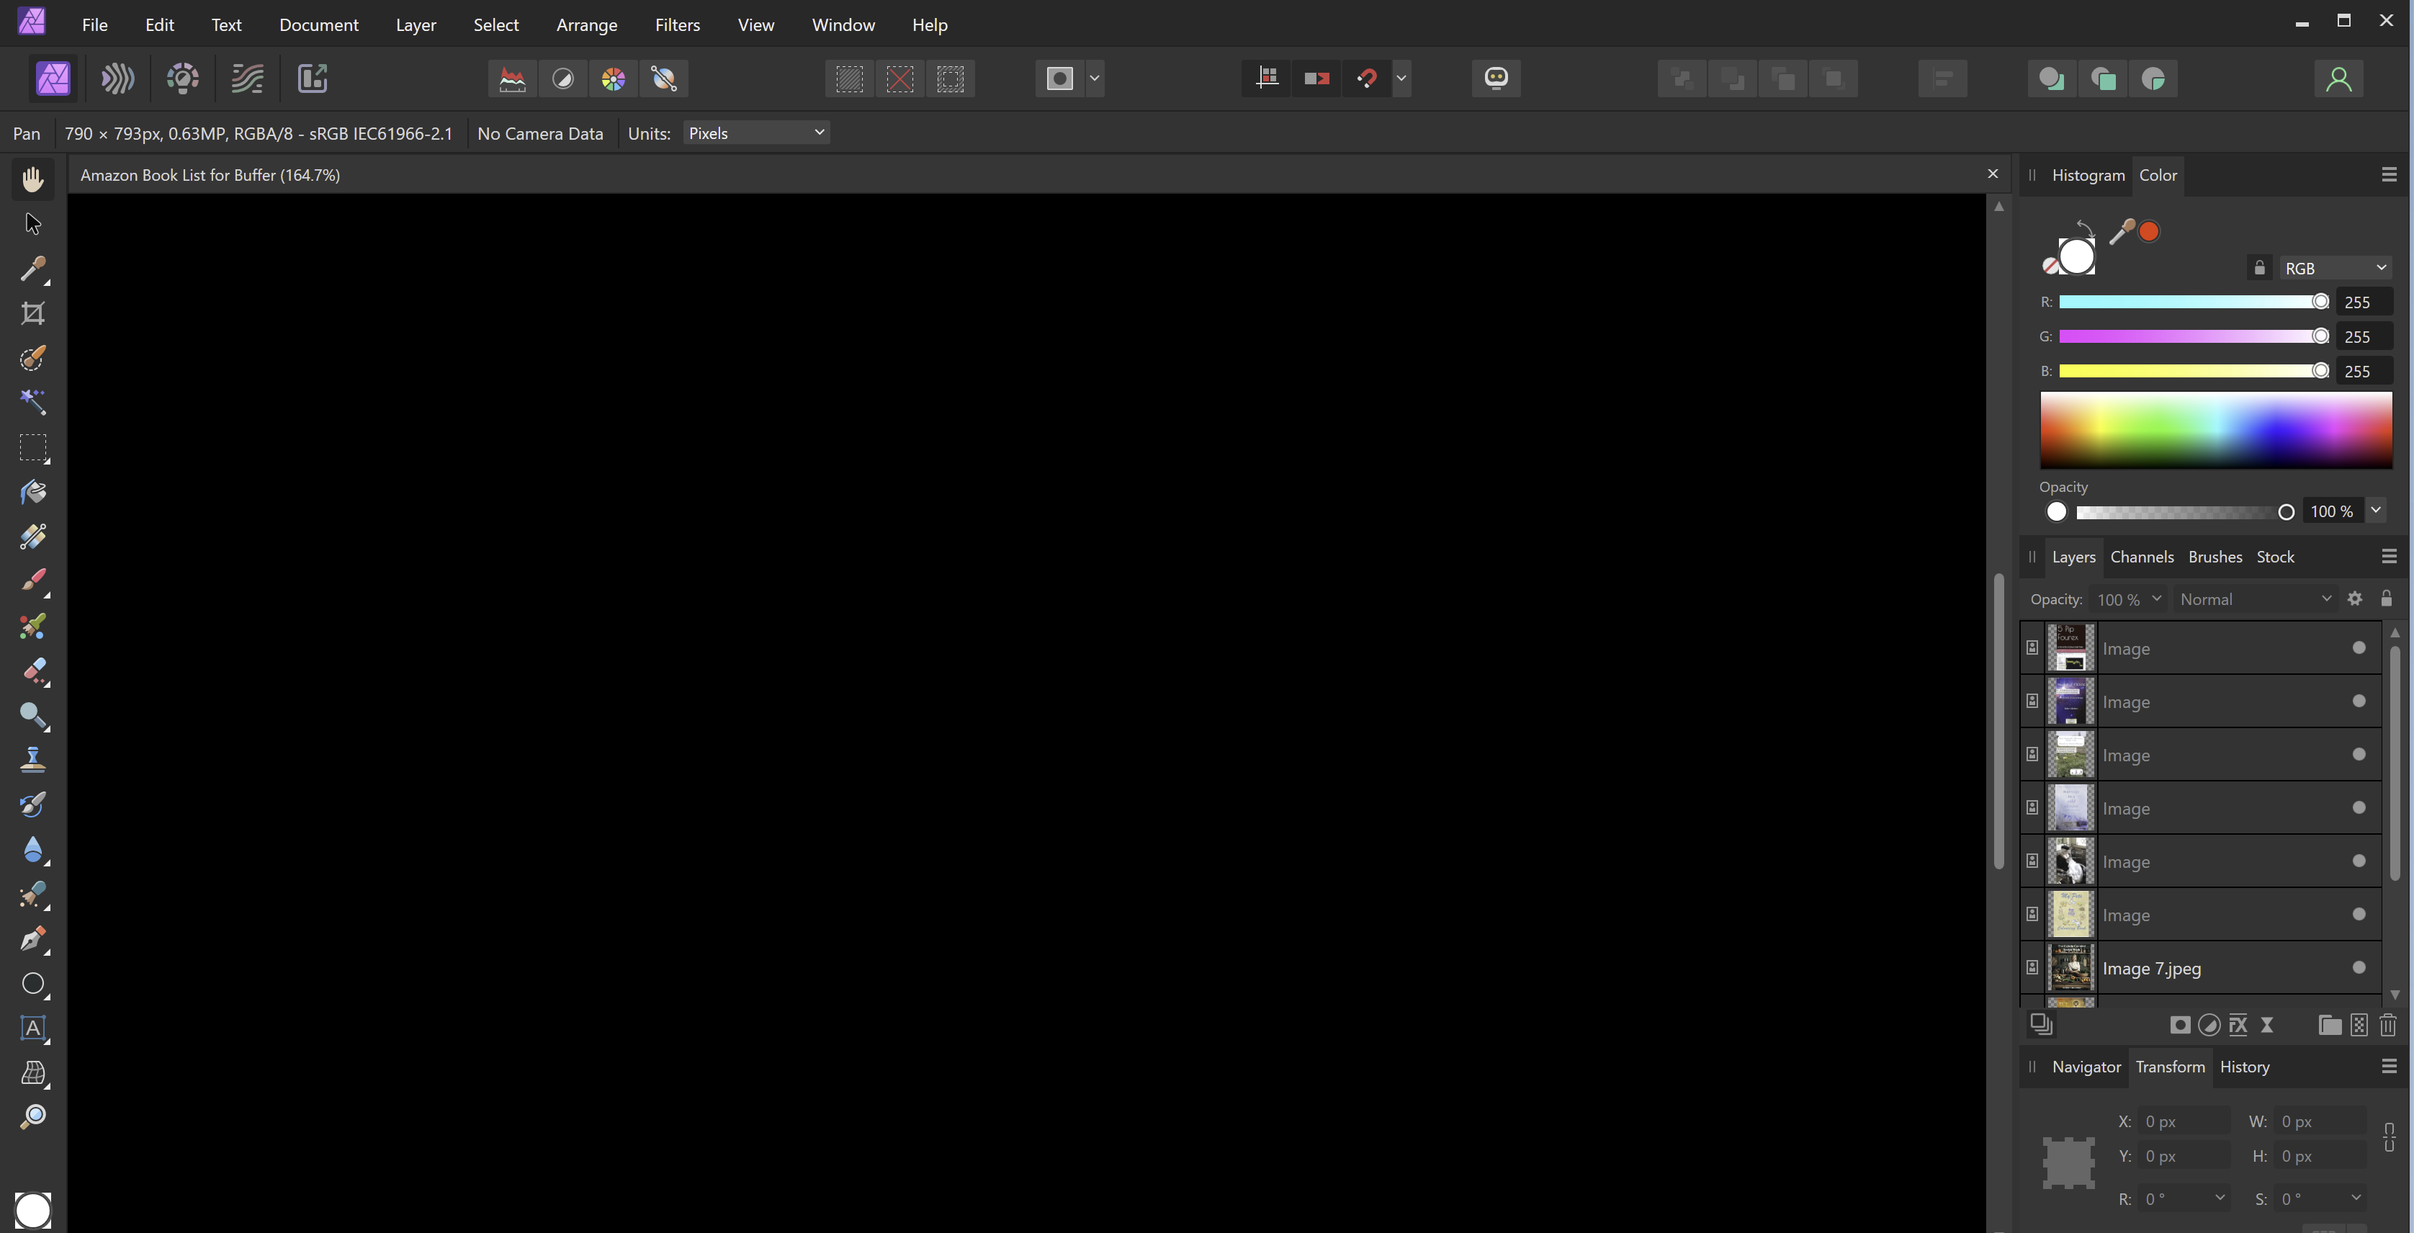Switch to History tab
2414x1233 pixels.
coord(2244,1066)
